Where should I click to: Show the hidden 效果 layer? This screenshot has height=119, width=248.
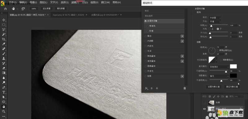tap(204, 102)
